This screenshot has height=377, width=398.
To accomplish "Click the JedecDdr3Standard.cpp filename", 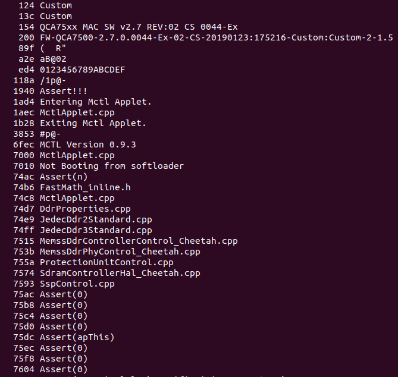I will (x=96, y=230).
